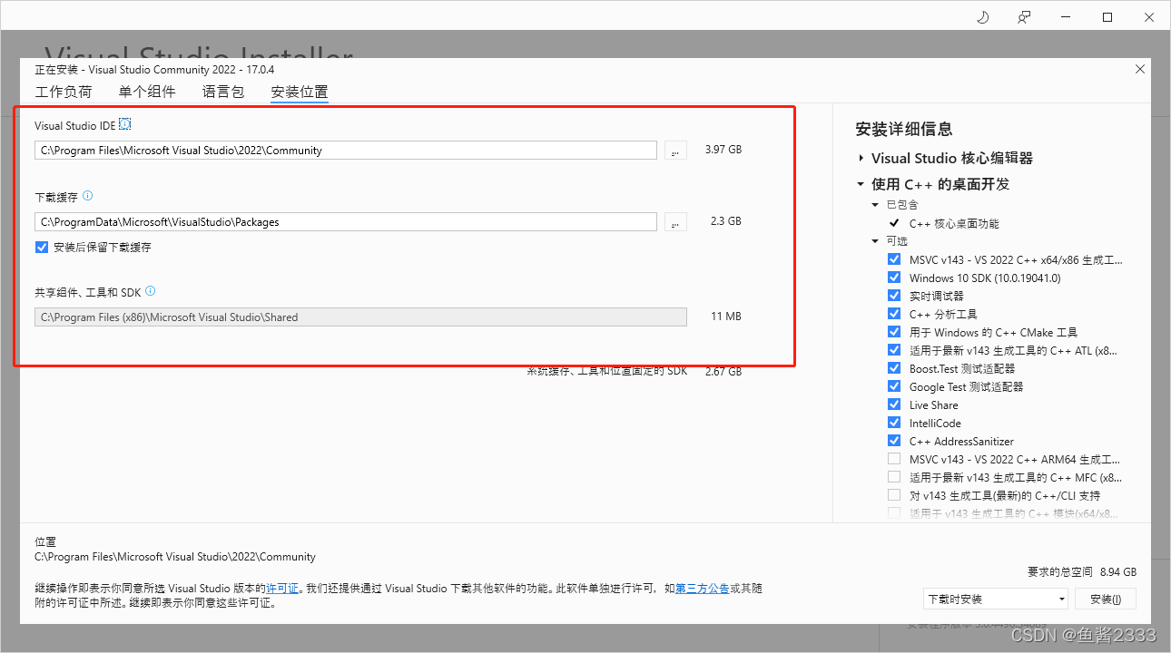Click the Visual Studio IDE info icon

[x=125, y=124]
